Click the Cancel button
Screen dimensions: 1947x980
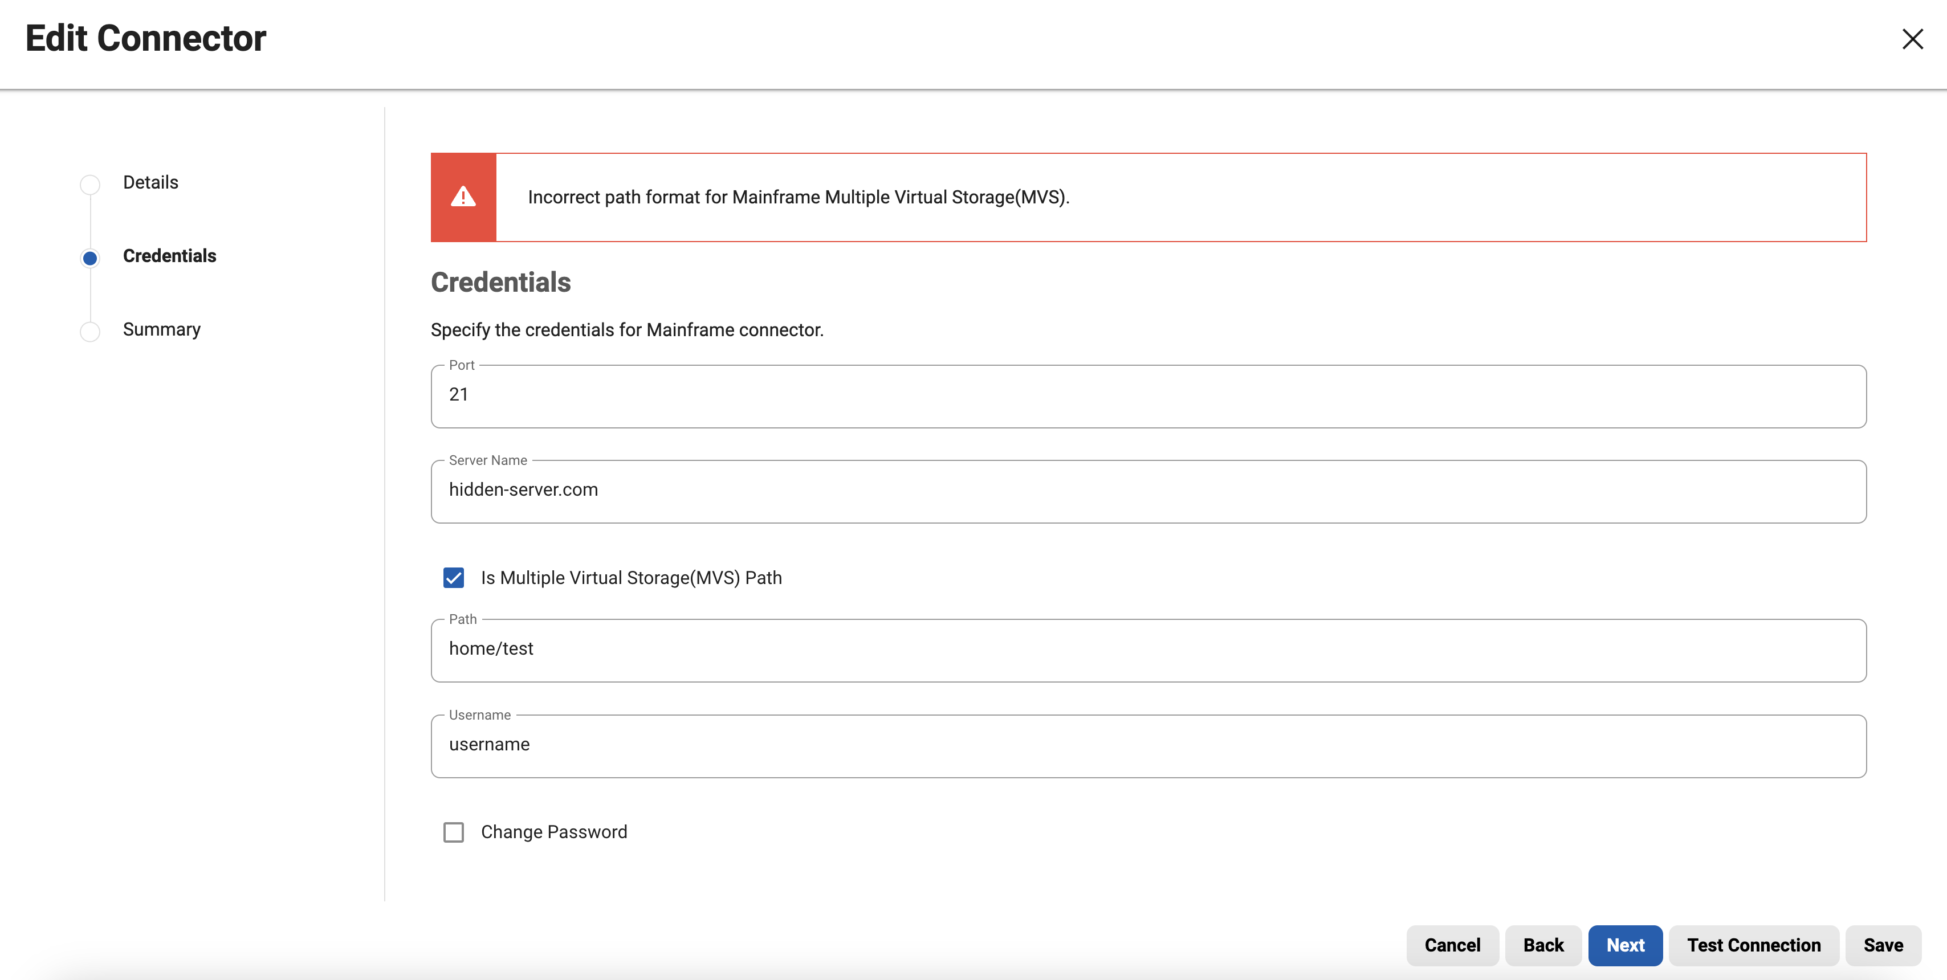(x=1452, y=945)
